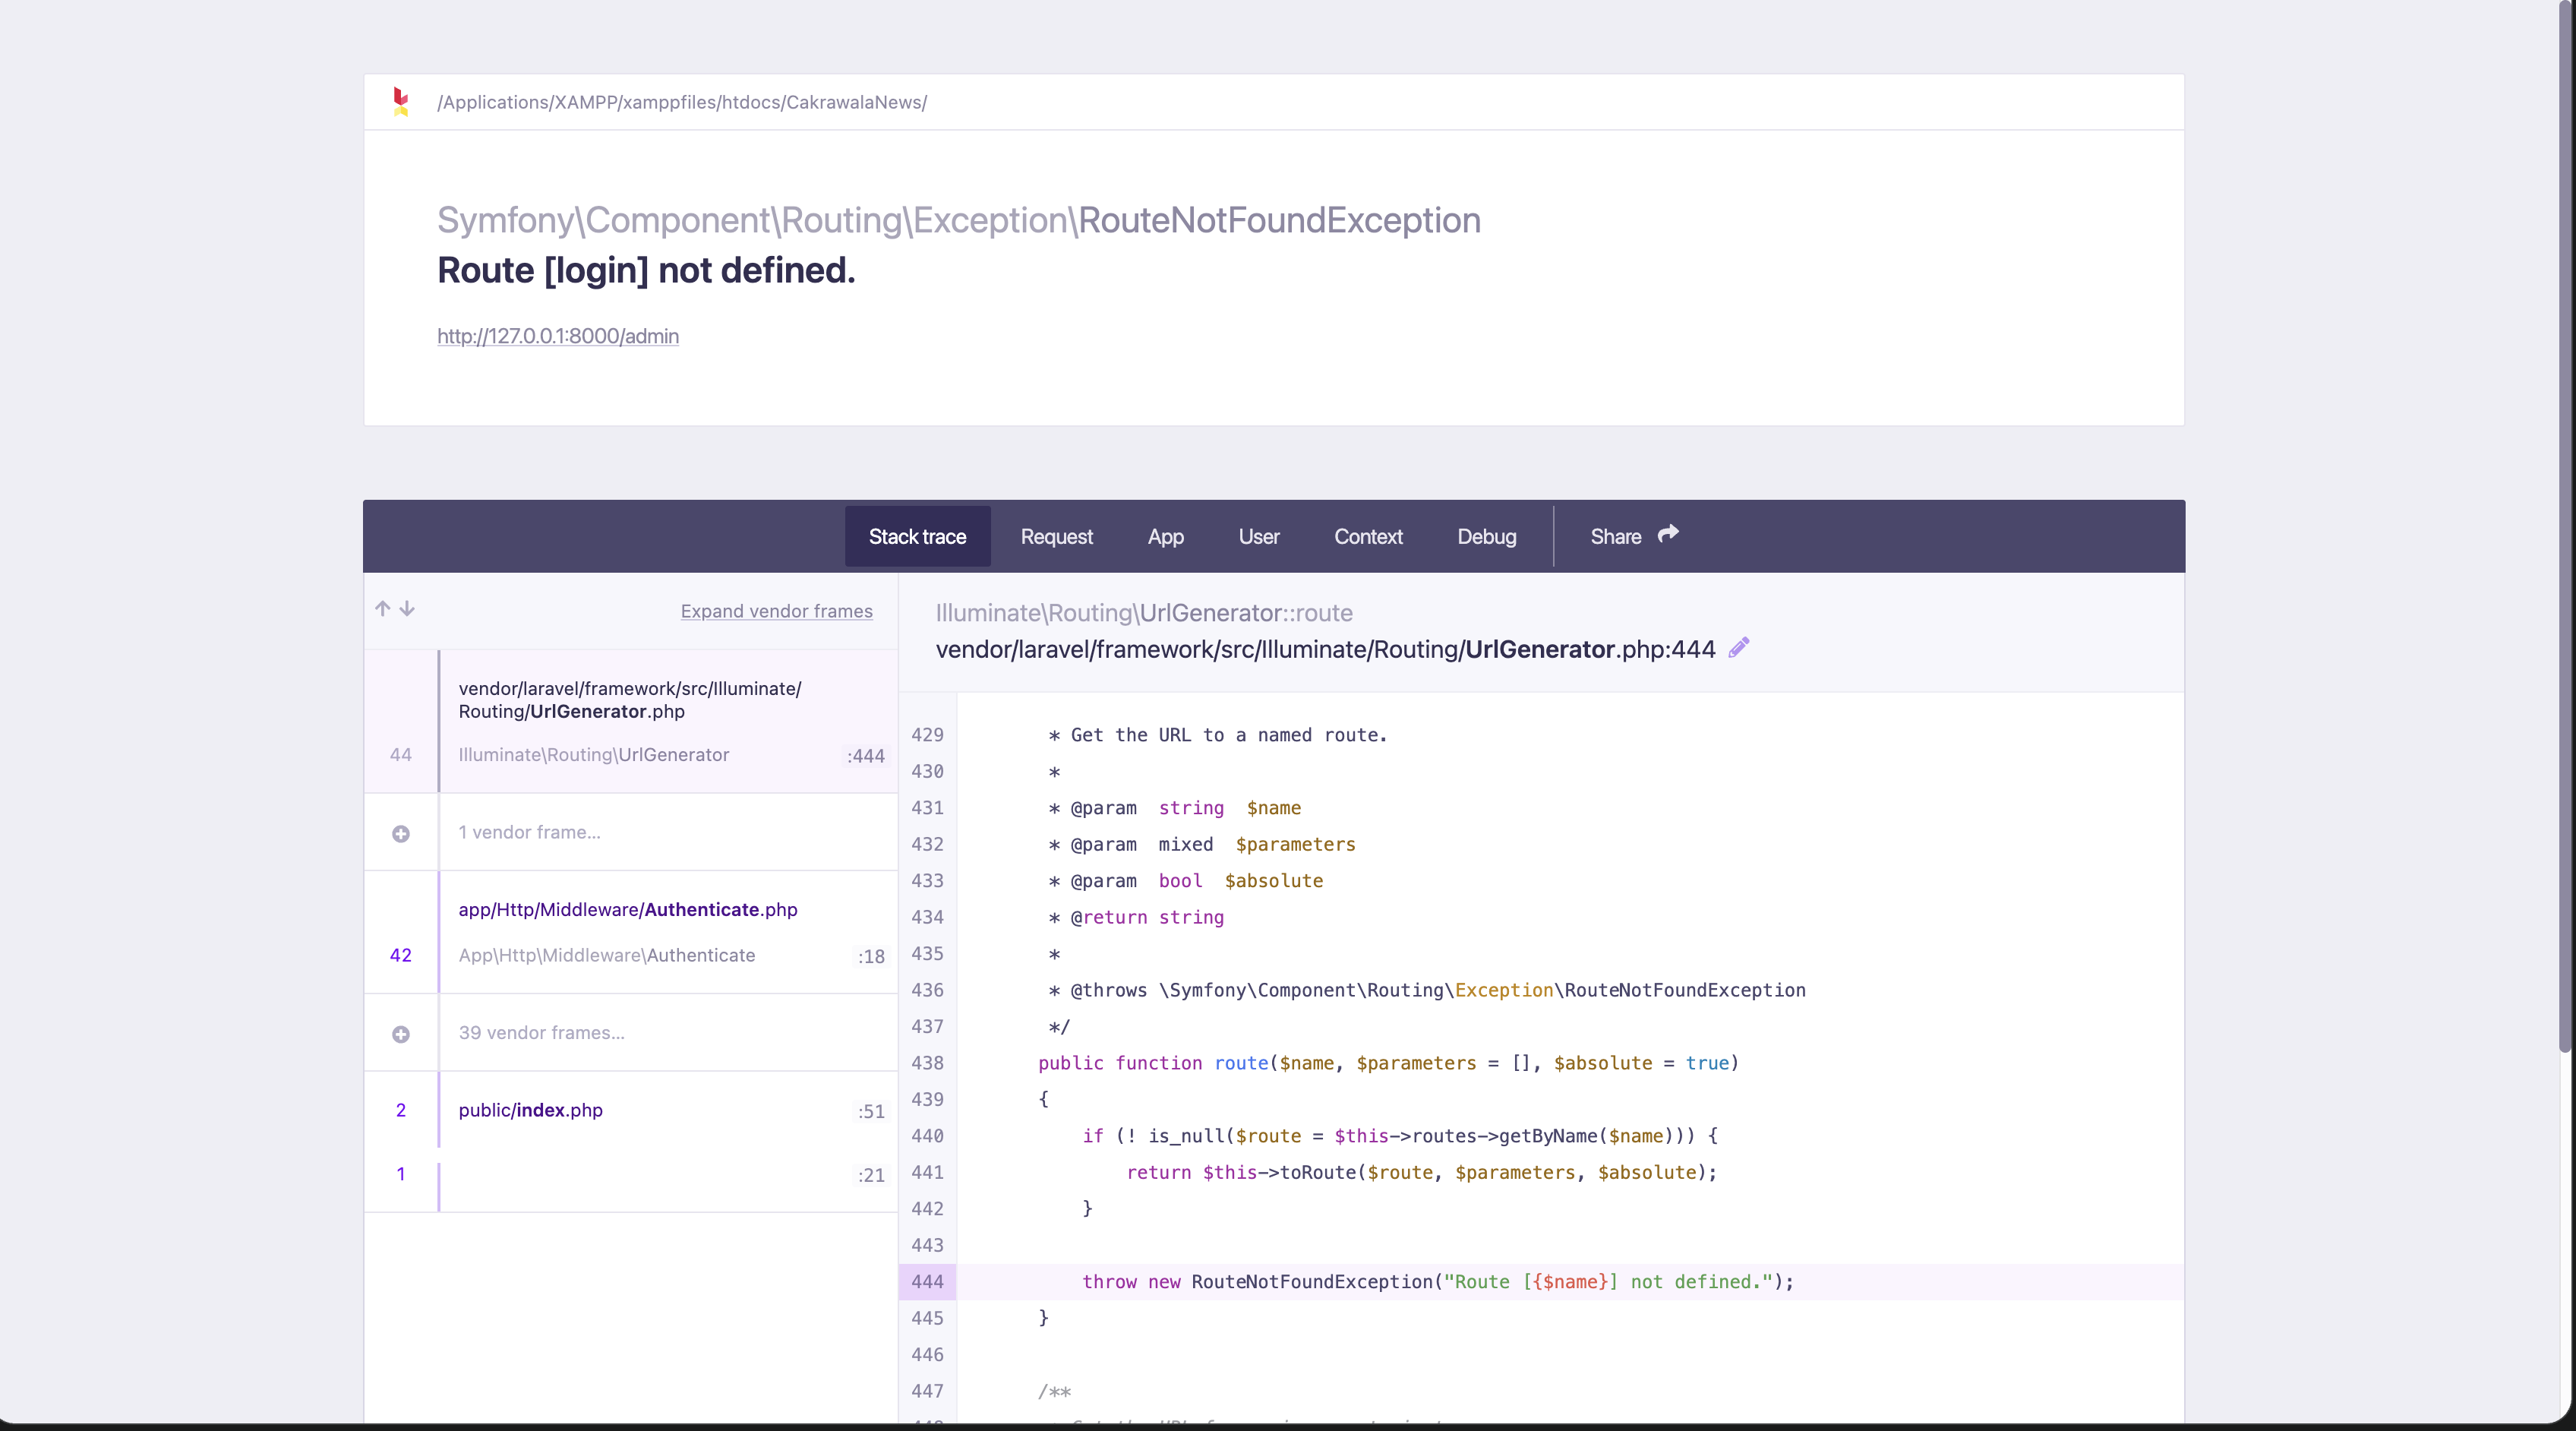Click the up arrow frame navigator
2576x1431 pixels.
pos(383,609)
